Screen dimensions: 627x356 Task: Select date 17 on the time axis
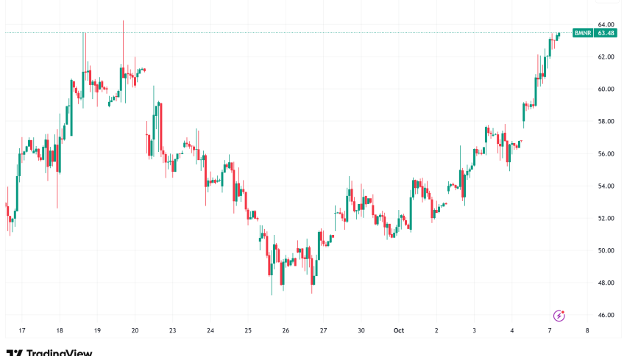tap(22, 330)
